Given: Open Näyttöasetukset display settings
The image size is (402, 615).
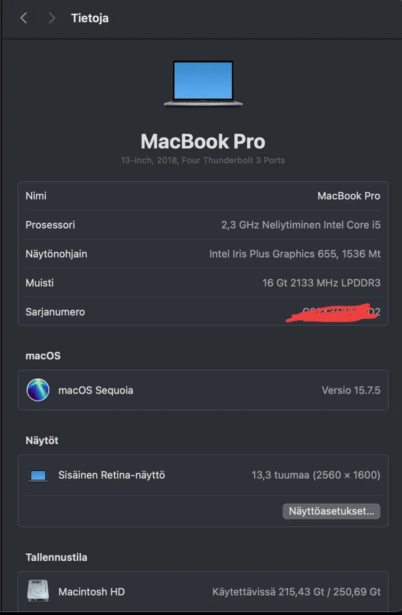Looking at the screenshot, I should pyautogui.click(x=331, y=511).
